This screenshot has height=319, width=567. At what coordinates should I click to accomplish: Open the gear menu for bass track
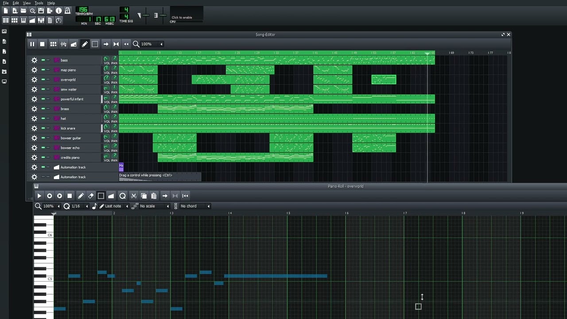pos(34,60)
